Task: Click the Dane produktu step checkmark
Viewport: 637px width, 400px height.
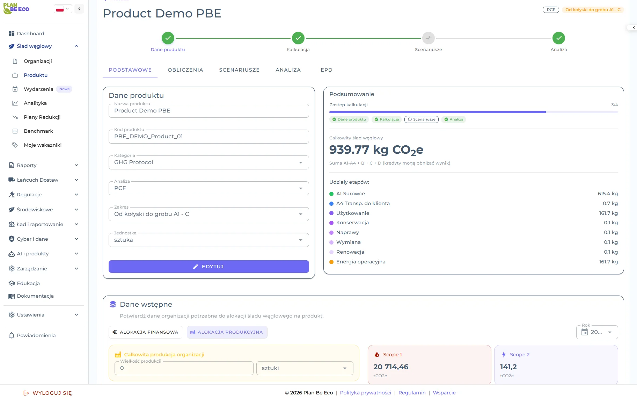Action: pos(168,38)
